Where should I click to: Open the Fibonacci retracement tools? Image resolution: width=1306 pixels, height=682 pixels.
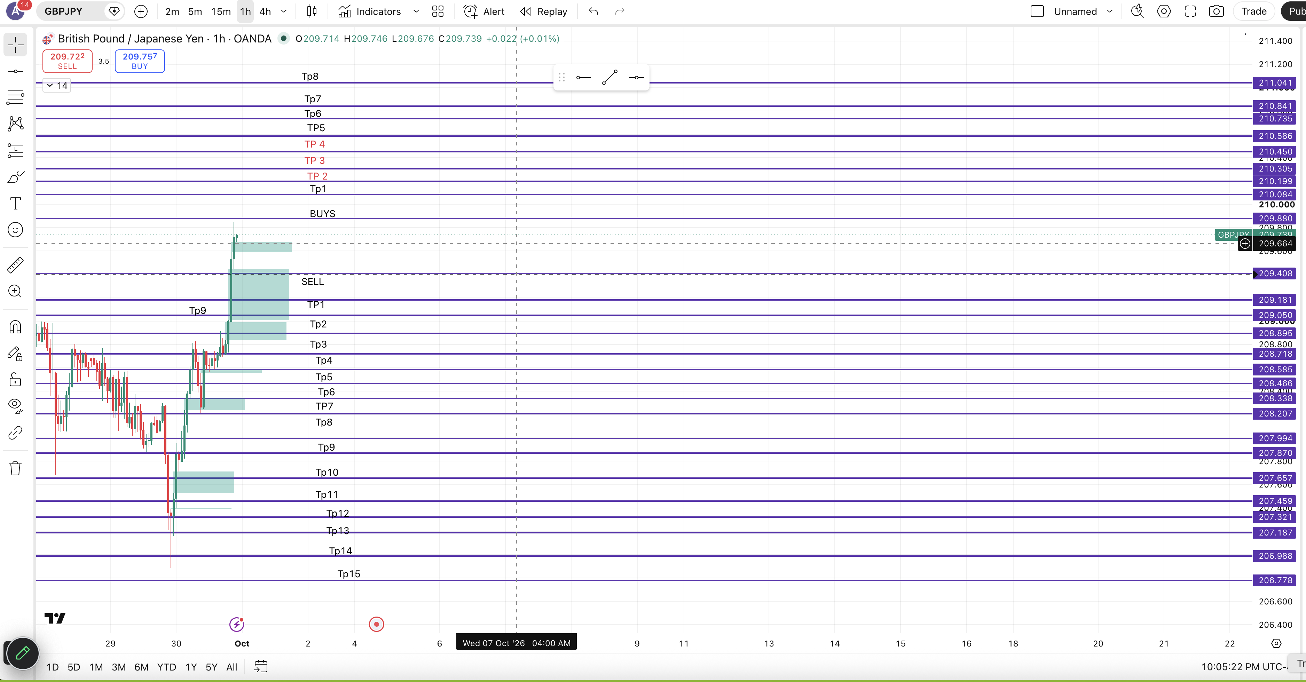pyautogui.click(x=15, y=97)
